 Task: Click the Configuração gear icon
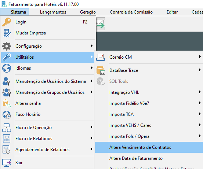point(7,46)
